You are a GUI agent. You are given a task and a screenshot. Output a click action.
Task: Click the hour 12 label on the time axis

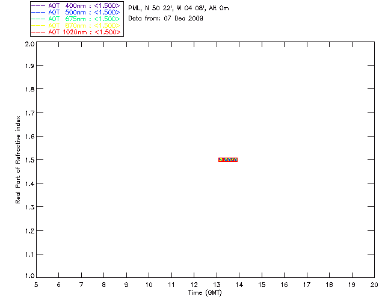point(194,285)
